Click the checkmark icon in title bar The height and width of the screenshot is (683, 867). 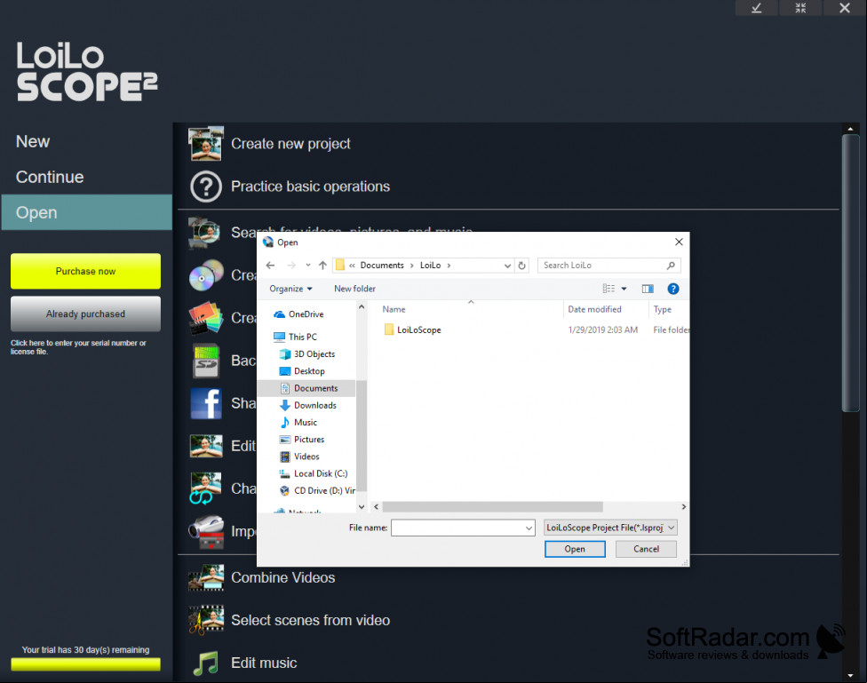click(x=757, y=8)
